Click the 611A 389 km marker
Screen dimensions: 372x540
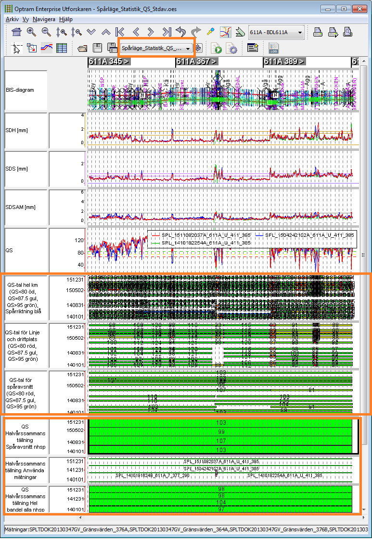(x=284, y=61)
